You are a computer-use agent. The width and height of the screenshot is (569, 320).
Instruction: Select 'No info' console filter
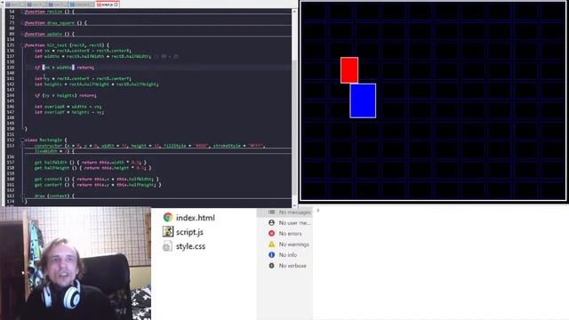[284, 255]
